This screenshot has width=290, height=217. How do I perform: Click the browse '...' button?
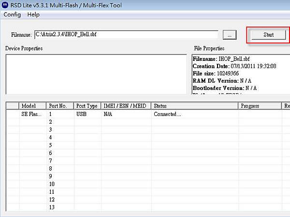pyautogui.click(x=230, y=35)
